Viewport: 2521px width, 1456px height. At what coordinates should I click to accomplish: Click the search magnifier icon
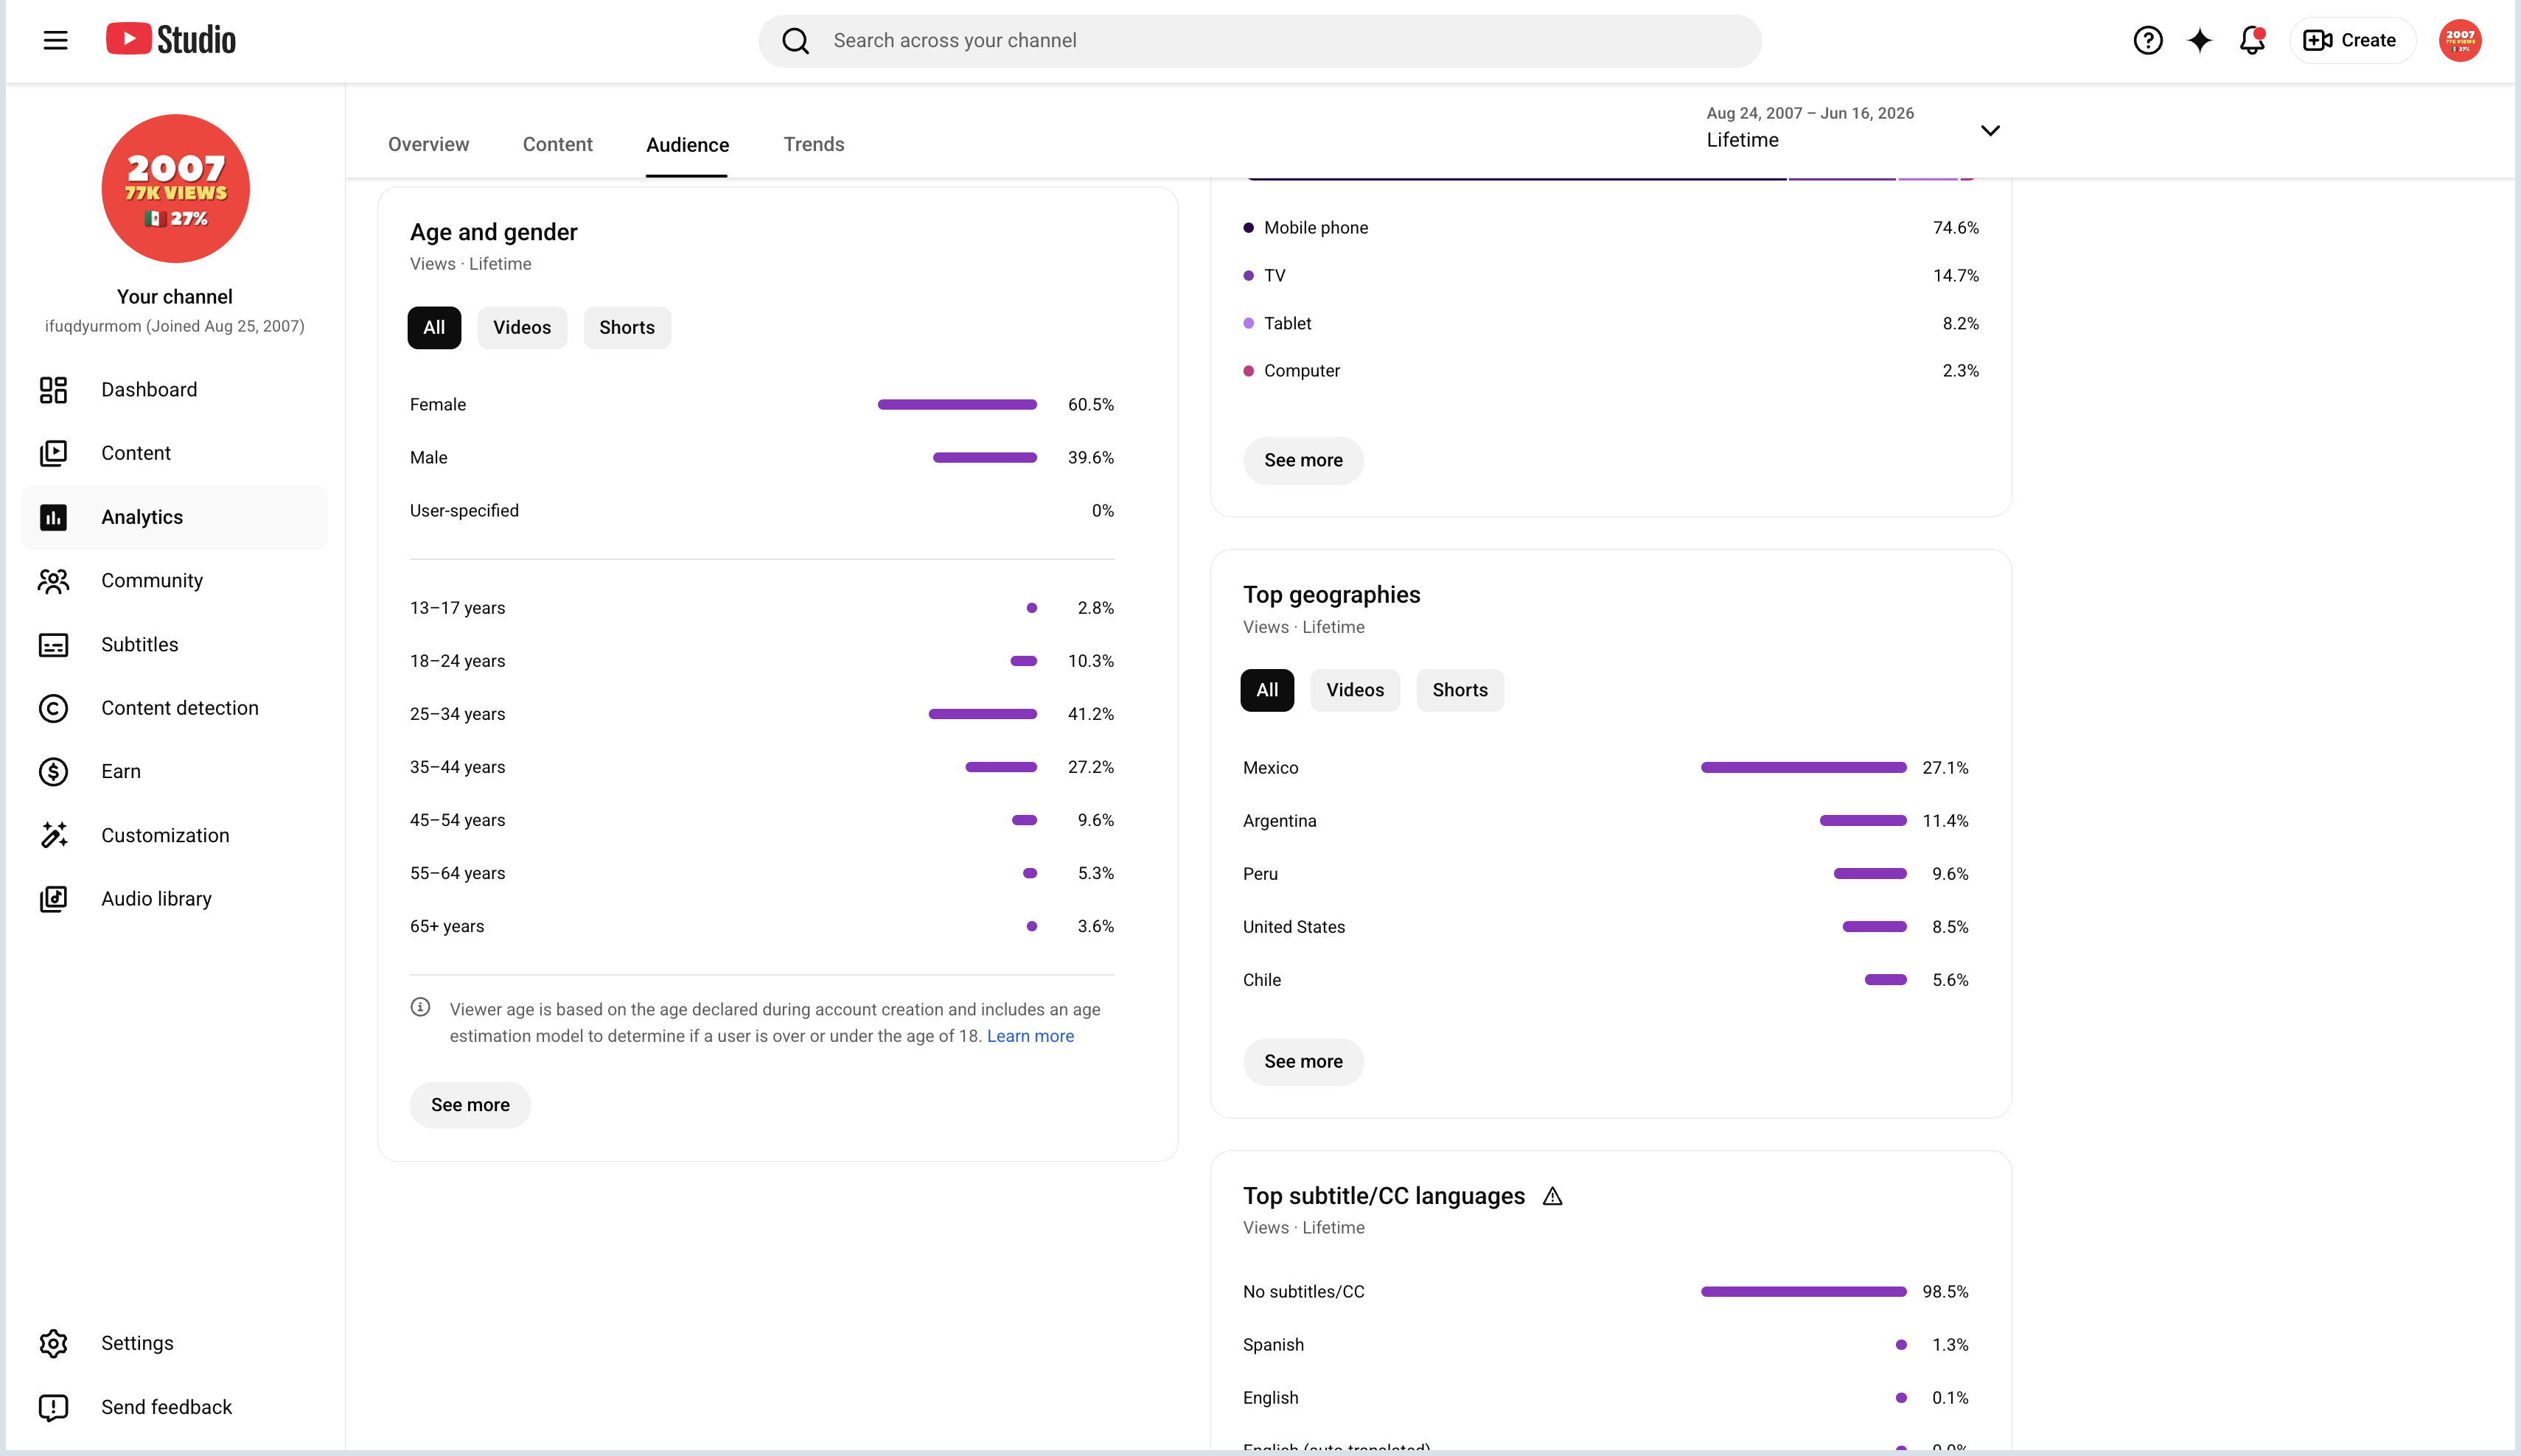pos(795,41)
